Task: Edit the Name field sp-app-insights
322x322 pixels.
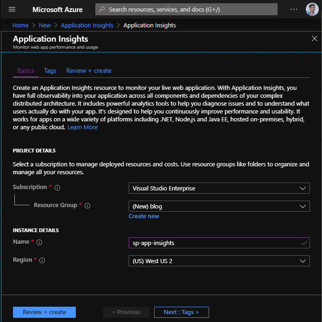Action: tap(219, 243)
